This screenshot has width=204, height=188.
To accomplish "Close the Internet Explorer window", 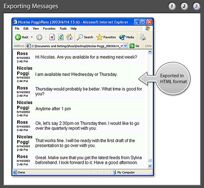I will click(x=149, y=22).
